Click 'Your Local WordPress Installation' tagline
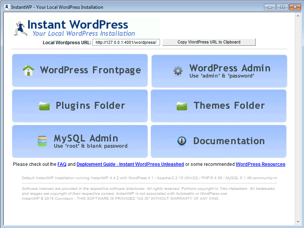304x228 pixels. tap(84, 34)
